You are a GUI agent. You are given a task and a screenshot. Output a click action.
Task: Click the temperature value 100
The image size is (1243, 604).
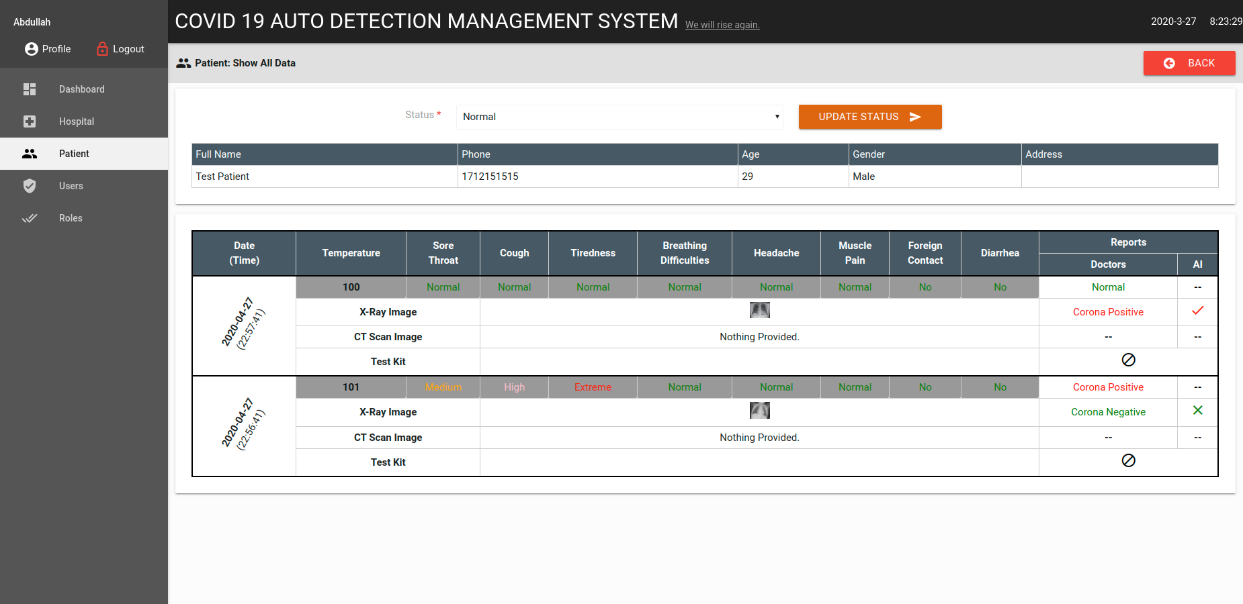click(x=351, y=287)
